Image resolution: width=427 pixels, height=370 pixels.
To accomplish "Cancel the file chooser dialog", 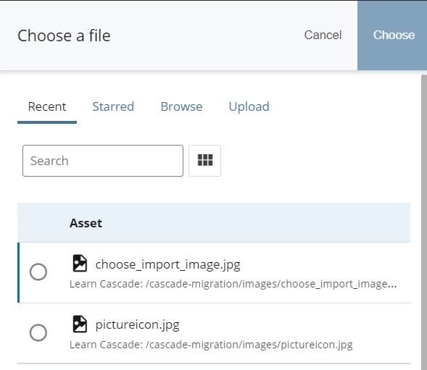I will 323,35.
